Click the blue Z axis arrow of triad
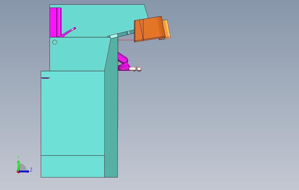Screen dimensions: 299x190 click(24, 172)
